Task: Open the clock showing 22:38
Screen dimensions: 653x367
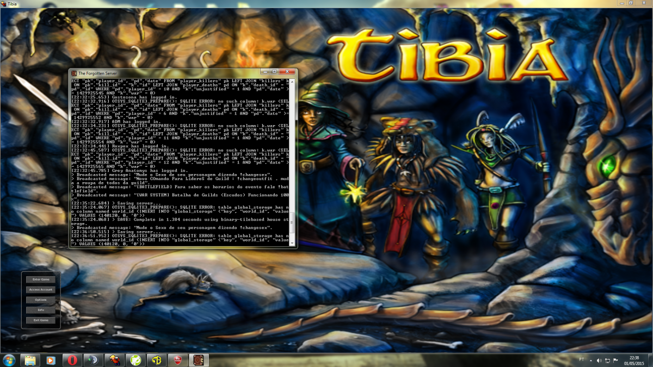Action: coord(633,360)
